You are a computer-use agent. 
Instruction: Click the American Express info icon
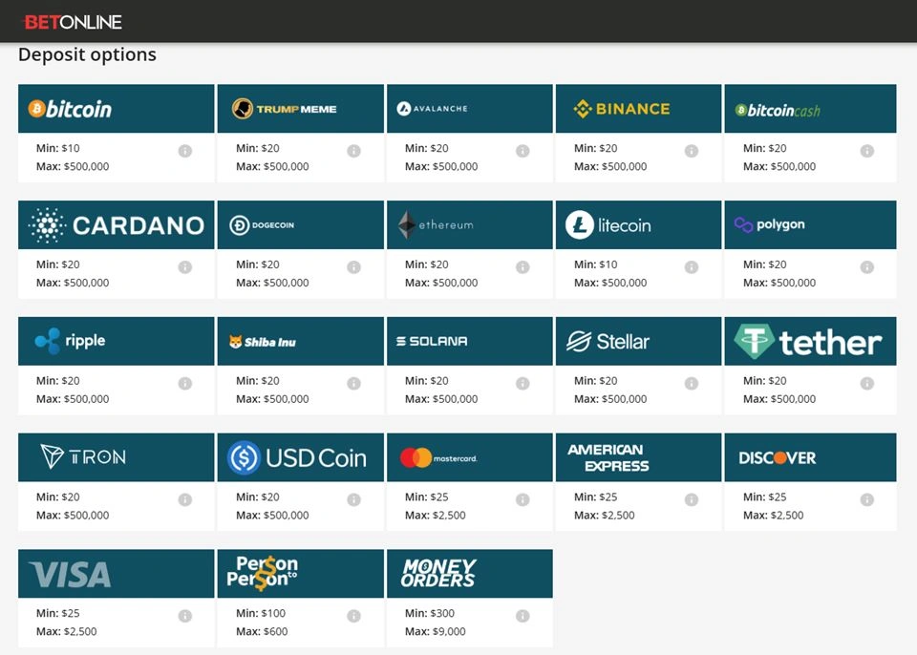(692, 500)
